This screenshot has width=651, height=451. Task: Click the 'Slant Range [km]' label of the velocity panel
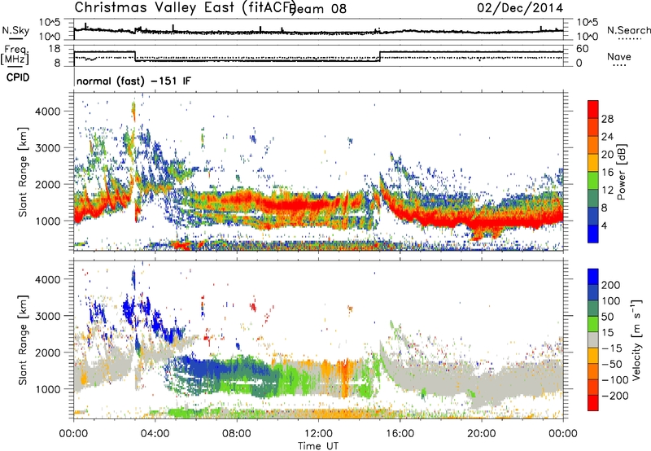pyautogui.click(x=23, y=340)
